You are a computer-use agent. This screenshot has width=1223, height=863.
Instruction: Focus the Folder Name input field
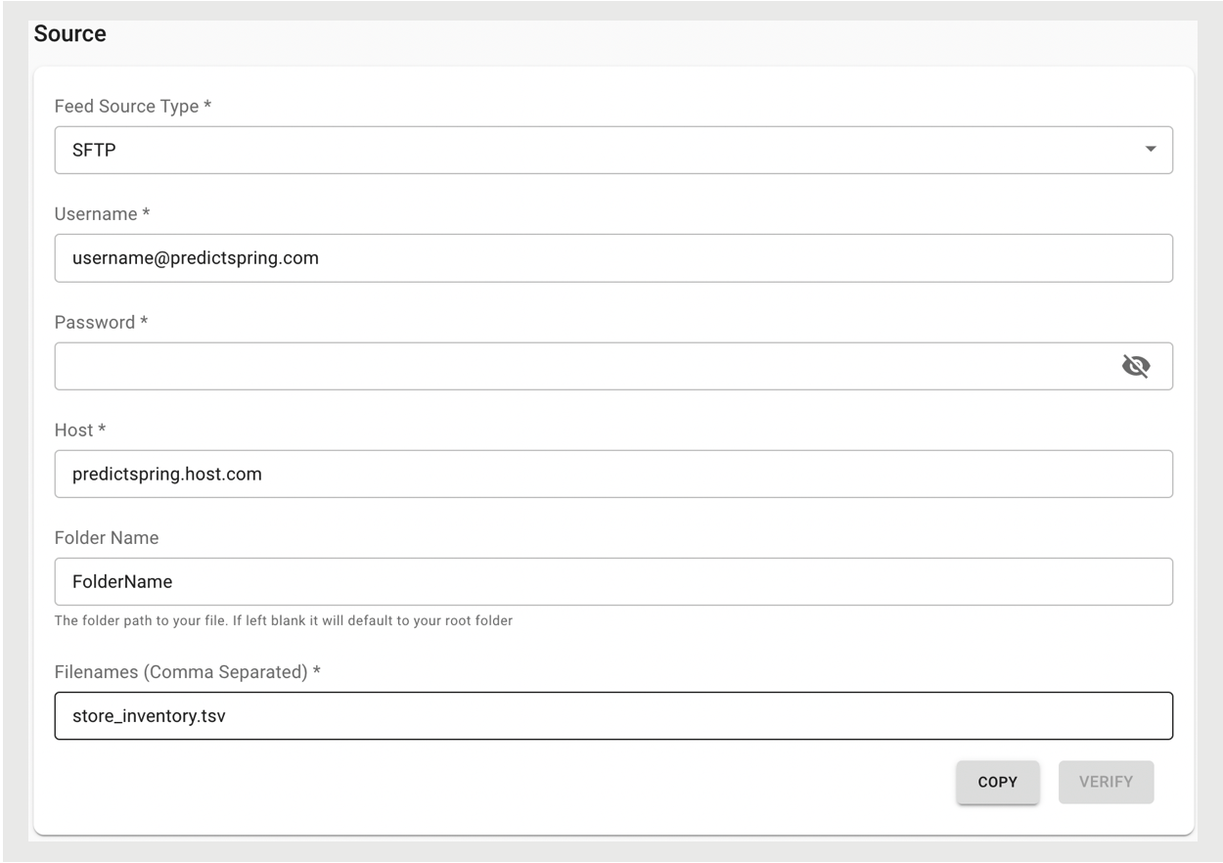613,581
